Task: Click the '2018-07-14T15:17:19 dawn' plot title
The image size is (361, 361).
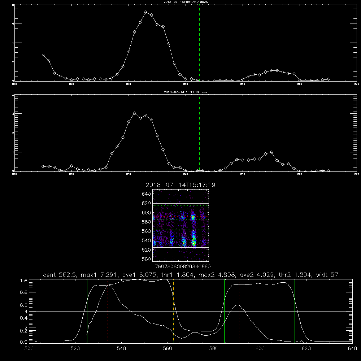Action: [x=186, y=1]
